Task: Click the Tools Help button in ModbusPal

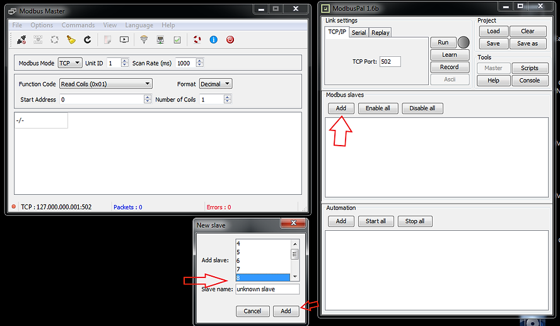Action: (x=493, y=80)
